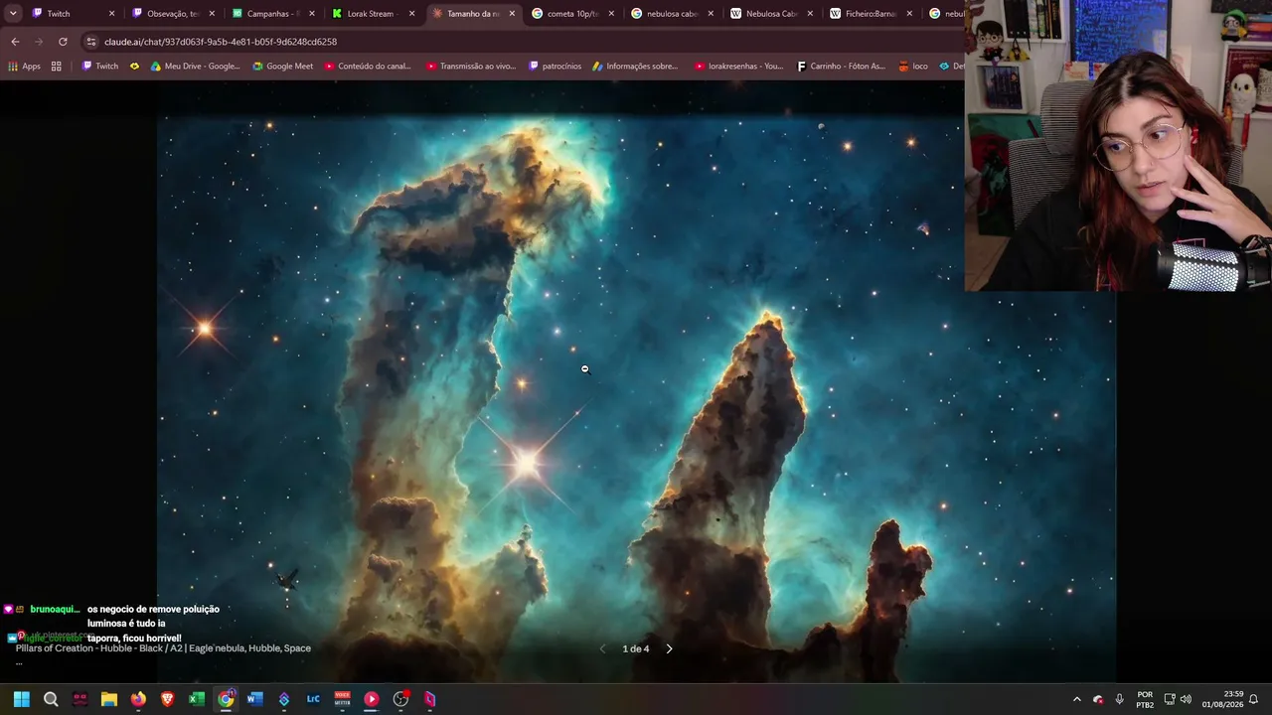Open the Informações sobre bookmark
Viewport: 1272px width, 715px height.
(x=635, y=67)
